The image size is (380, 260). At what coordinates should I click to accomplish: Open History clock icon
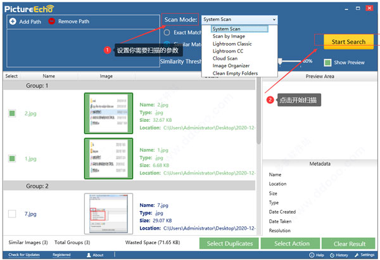point(332,255)
